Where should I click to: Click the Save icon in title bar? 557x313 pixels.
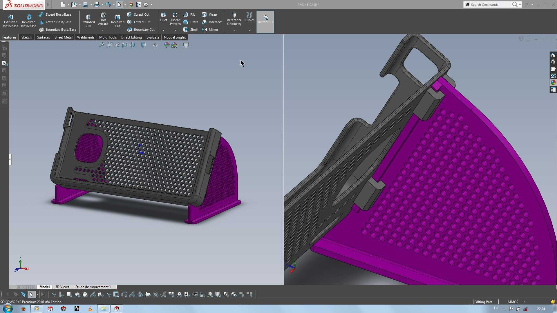click(x=85, y=5)
